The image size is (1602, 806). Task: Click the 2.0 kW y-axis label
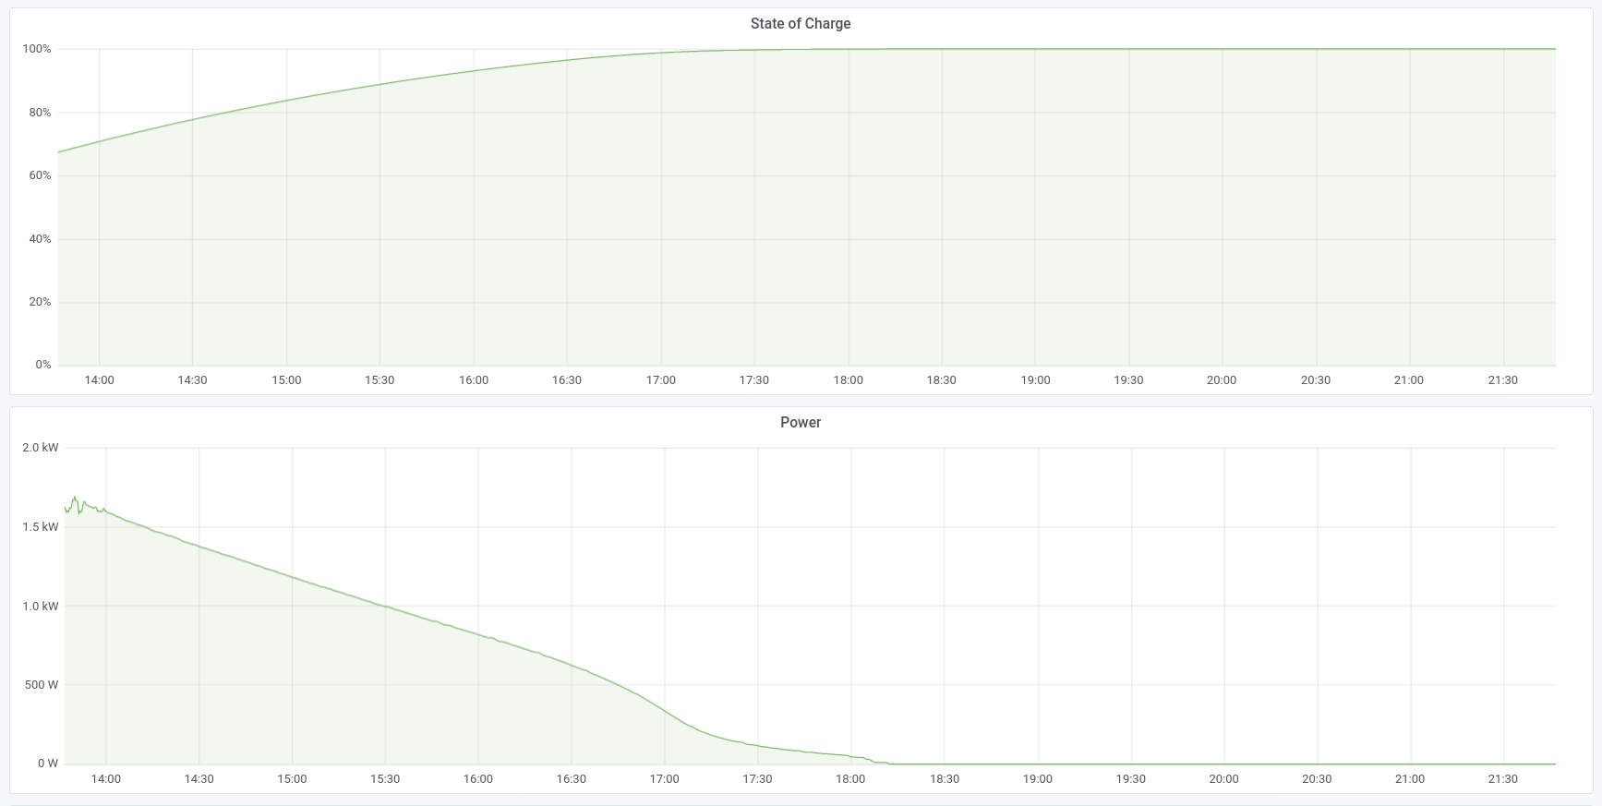point(40,448)
